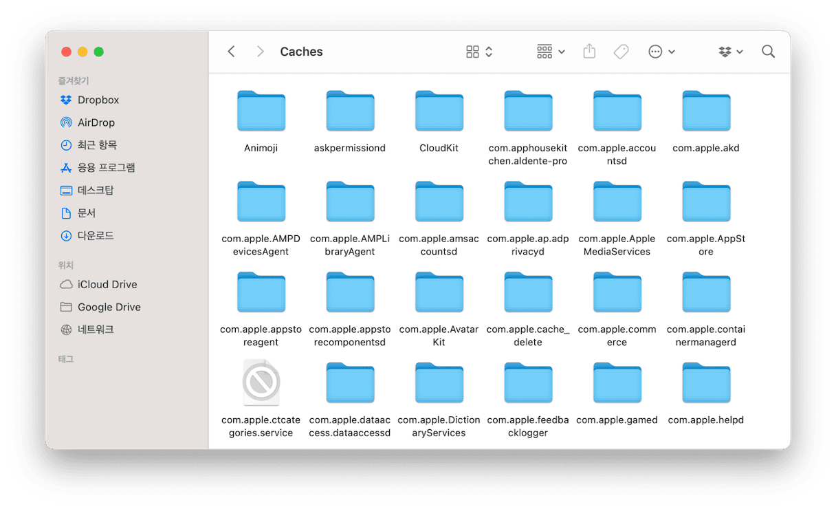Go back with the left chevron
Viewport: 836px width, 509px height.
[232, 52]
